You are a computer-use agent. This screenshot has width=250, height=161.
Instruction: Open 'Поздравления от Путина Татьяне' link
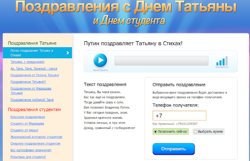(35, 75)
